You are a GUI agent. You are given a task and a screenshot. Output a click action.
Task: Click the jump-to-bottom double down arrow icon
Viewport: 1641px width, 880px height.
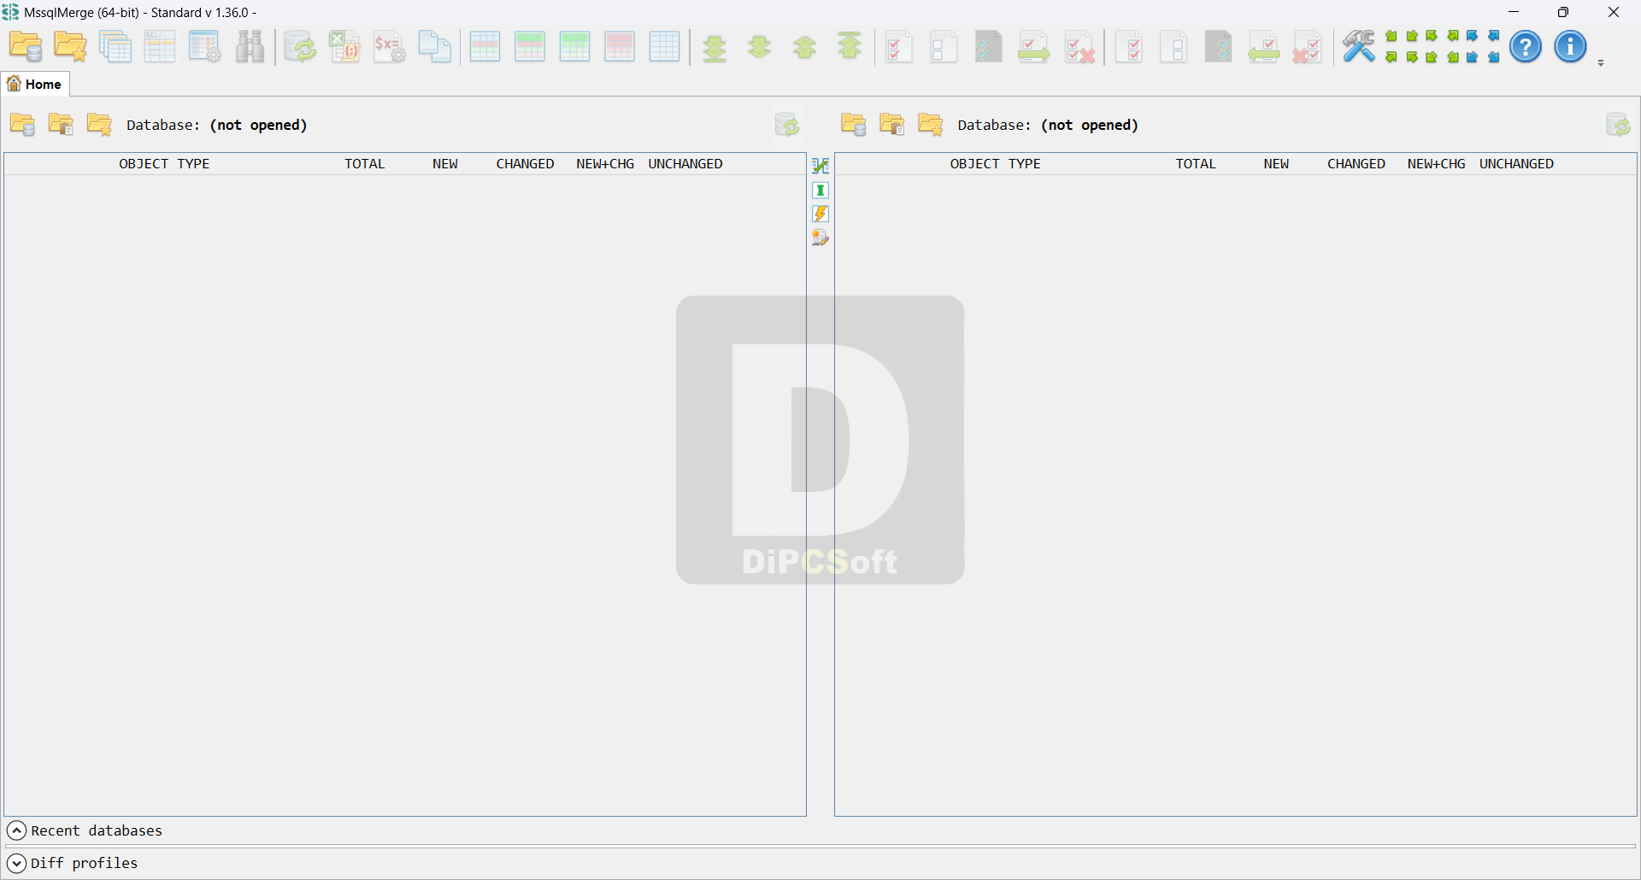coord(715,47)
